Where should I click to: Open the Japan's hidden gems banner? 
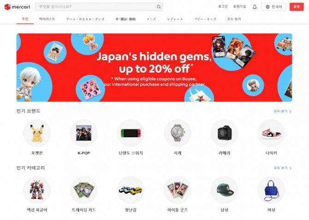pos(154,68)
